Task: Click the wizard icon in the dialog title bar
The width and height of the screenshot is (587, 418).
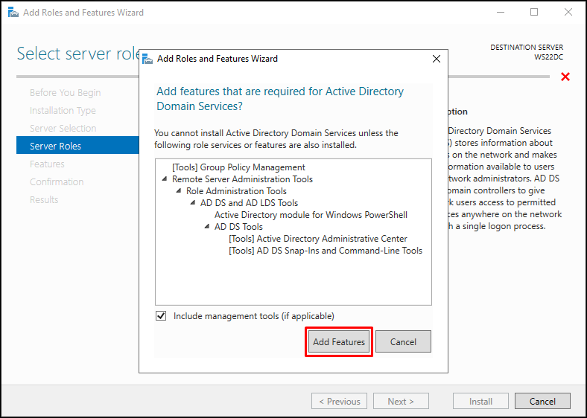Action: pos(148,59)
